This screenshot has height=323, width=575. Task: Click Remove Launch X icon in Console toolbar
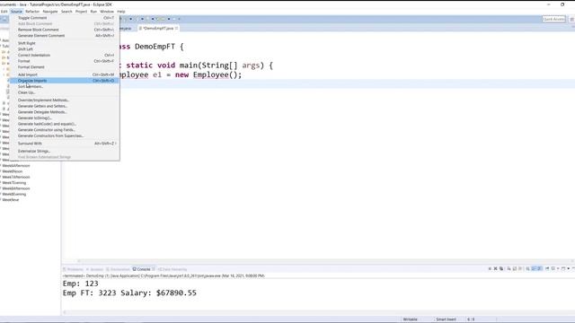(x=495, y=269)
